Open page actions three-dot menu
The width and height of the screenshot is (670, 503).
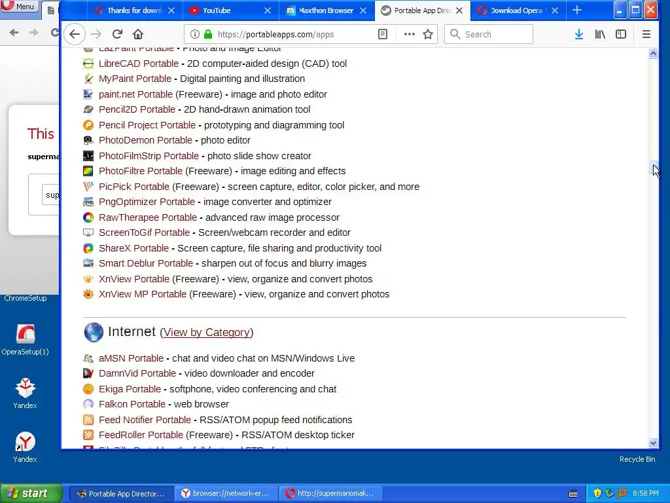point(410,34)
